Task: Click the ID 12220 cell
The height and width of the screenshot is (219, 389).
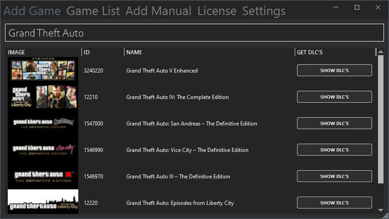Action: (91, 203)
